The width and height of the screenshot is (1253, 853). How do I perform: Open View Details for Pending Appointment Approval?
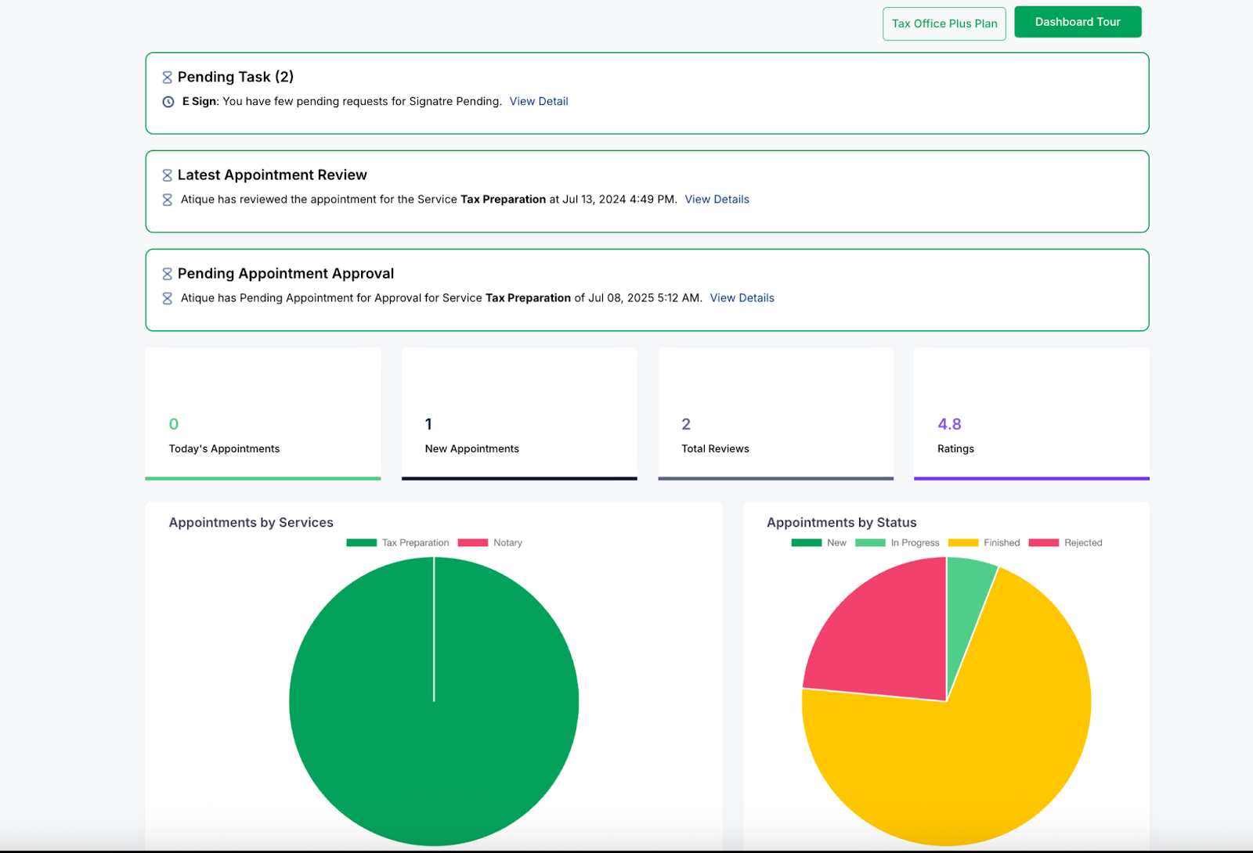pos(742,298)
